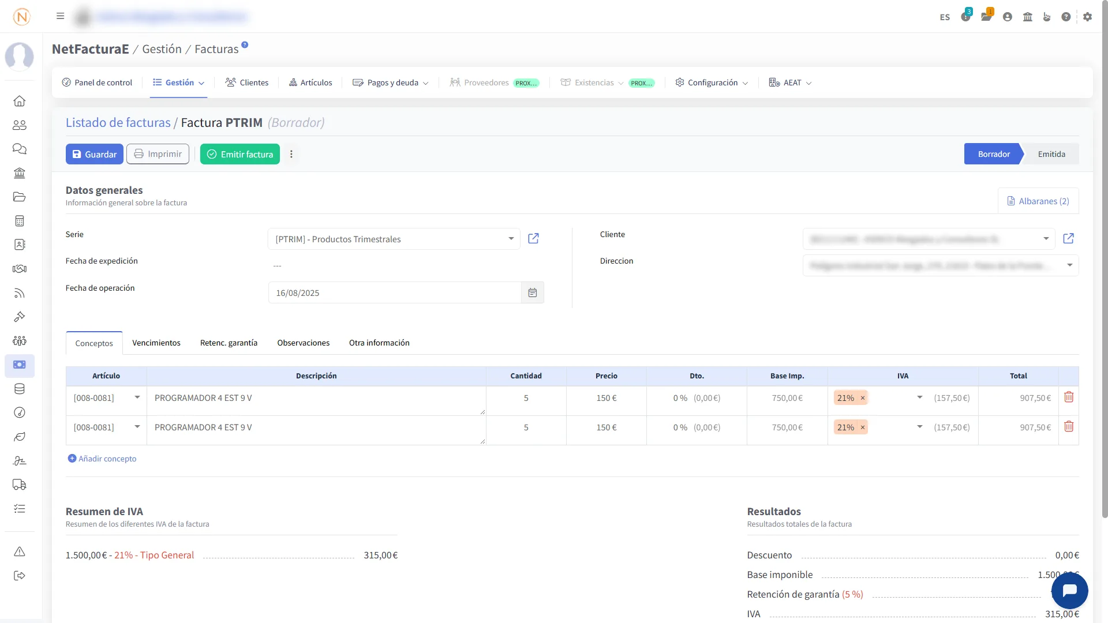Switch to the Vencimientos tab
This screenshot has width=1108, height=623.
click(x=156, y=343)
